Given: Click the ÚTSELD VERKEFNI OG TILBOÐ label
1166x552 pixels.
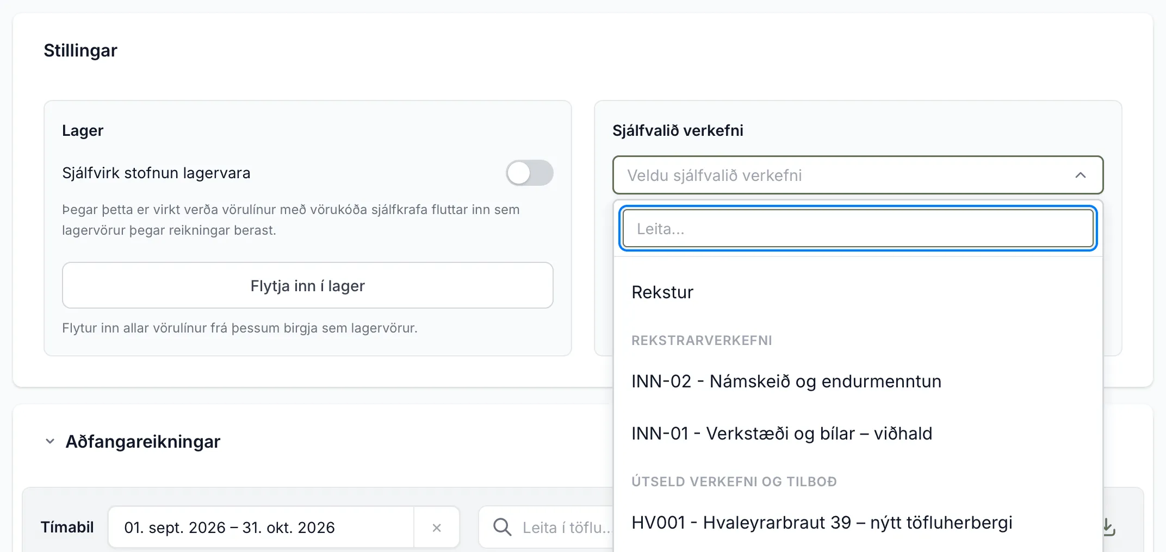Looking at the screenshot, I should 734,482.
